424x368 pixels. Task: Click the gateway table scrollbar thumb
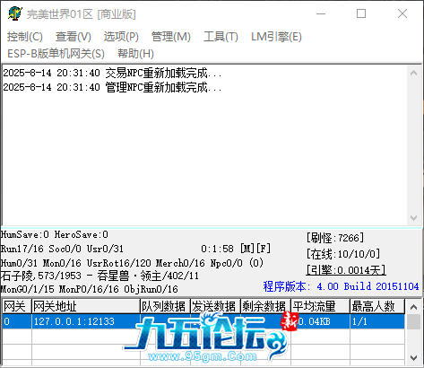click(414, 322)
